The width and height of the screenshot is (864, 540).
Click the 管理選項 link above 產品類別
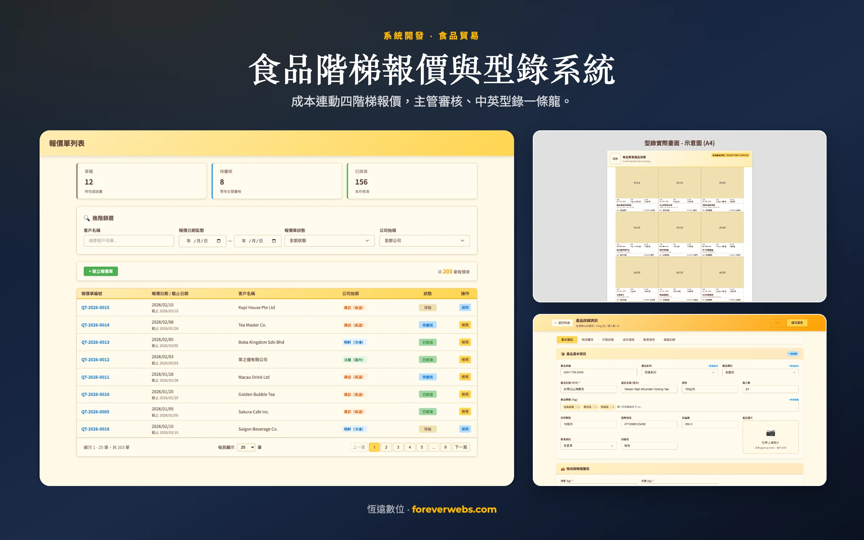[793, 366]
